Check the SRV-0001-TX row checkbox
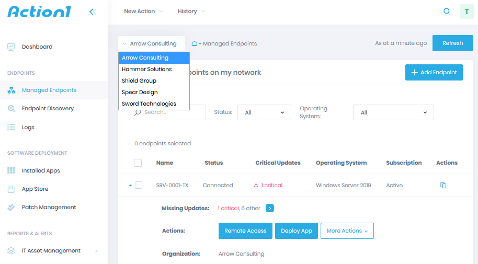This screenshot has width=478, height=264. 139,185
